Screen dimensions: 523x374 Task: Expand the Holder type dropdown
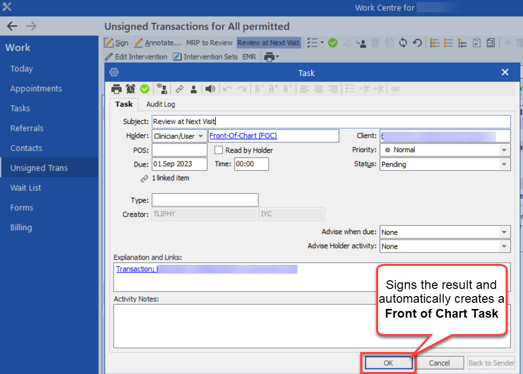pyautogui.click(x=201, y=136)
